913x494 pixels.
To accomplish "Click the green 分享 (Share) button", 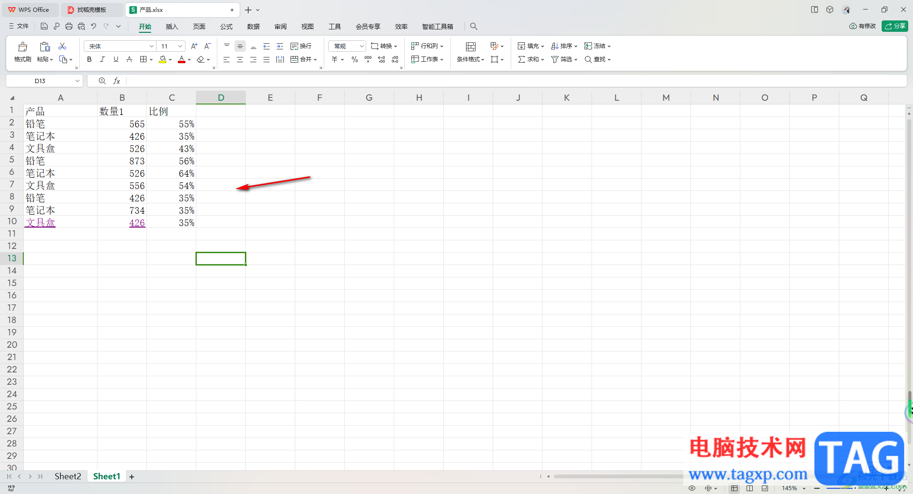I will click(x=894, y=26).
